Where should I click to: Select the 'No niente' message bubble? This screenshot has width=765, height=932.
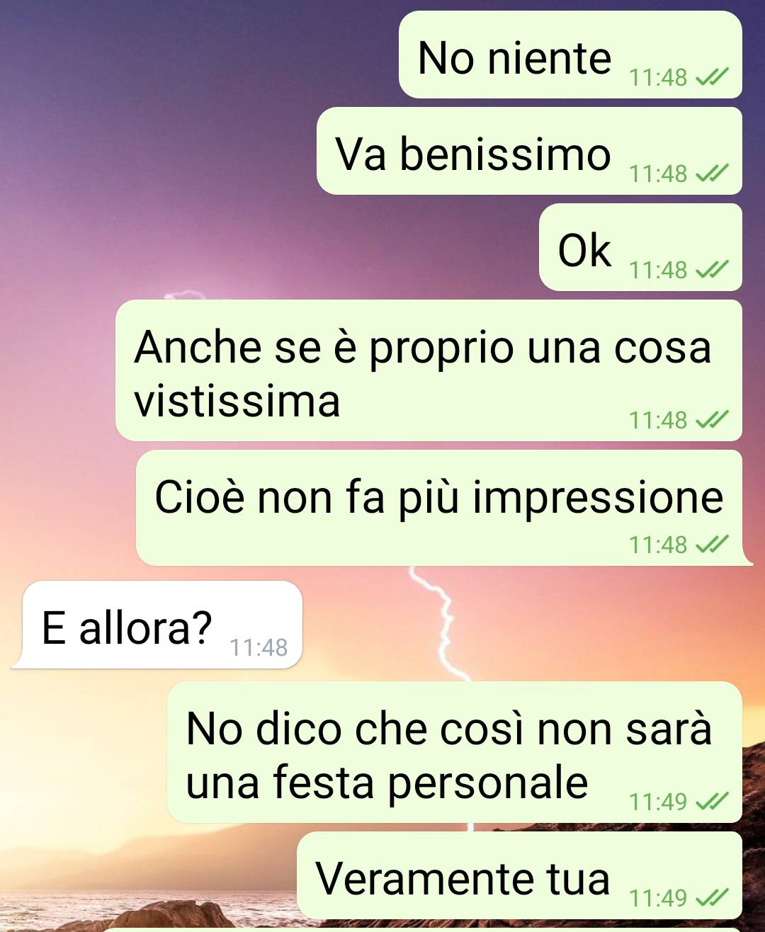click(570, 55)
